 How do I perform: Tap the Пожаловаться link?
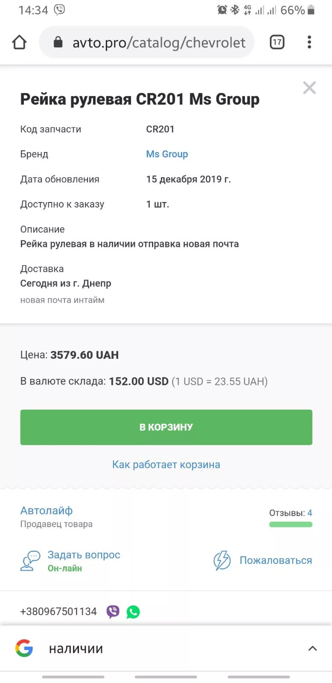tap(276, 560)
